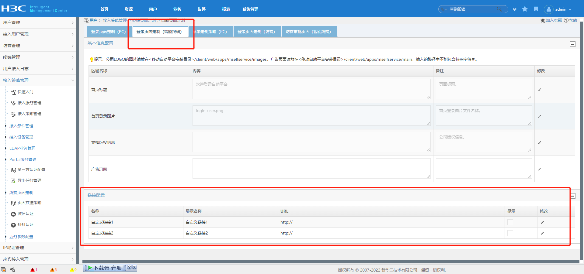Expand the 用户接入日志 sidebar section
Screen dimensions: 584x274
pos(38,69)
